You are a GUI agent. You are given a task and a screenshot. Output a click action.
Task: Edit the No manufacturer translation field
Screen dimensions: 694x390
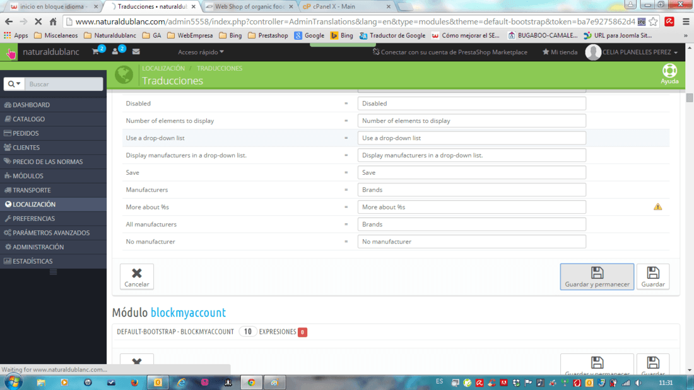point(472,242)
